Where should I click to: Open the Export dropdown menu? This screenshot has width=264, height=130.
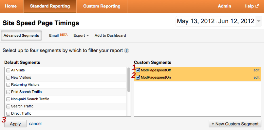pyautogui.click(x=81, y=36)
